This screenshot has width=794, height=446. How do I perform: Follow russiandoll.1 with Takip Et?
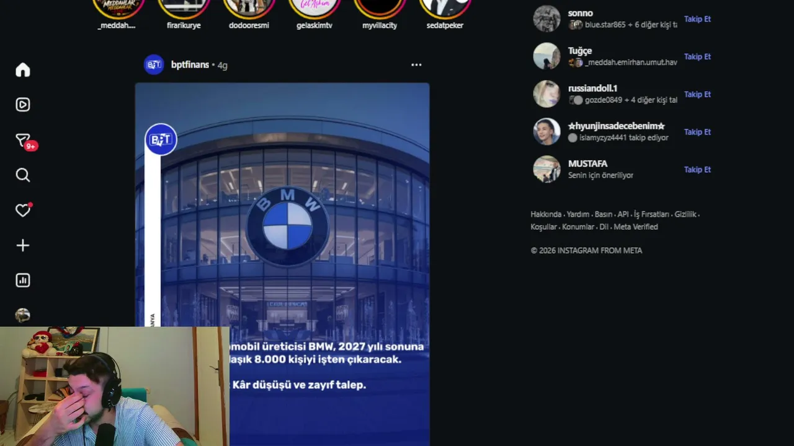tap(697, 94)
